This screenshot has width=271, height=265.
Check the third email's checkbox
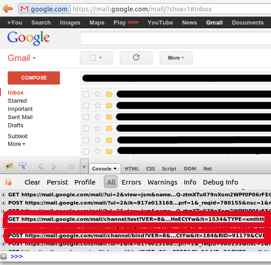click(86, 117)
